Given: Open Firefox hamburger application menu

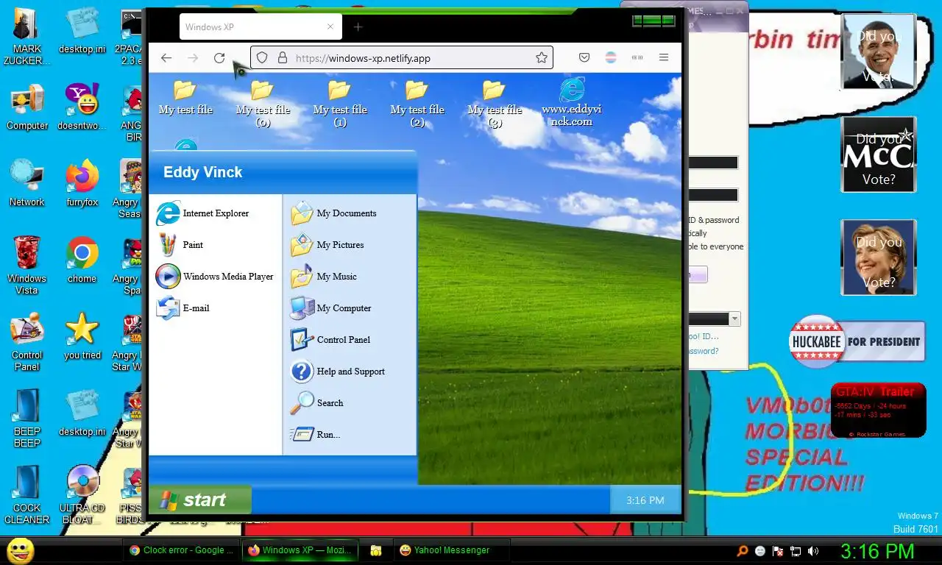Looking at the screenshot, I should pyautogui.click(x=664, y=58).
